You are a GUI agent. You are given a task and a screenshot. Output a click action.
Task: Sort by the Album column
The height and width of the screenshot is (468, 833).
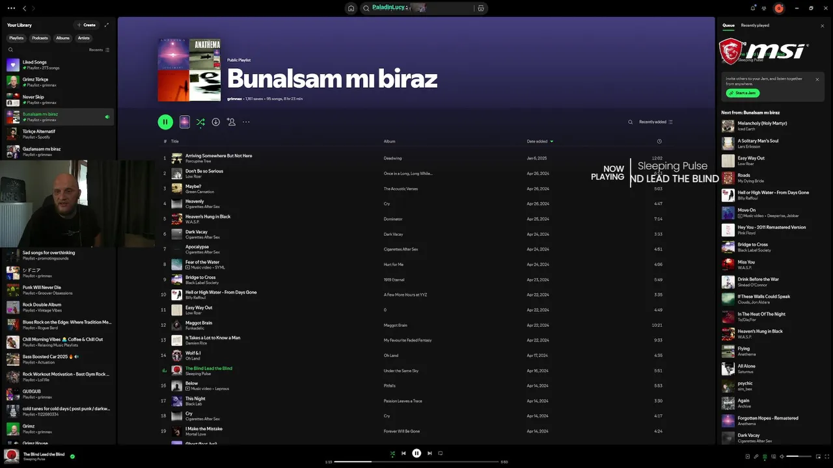pos(389,141)
